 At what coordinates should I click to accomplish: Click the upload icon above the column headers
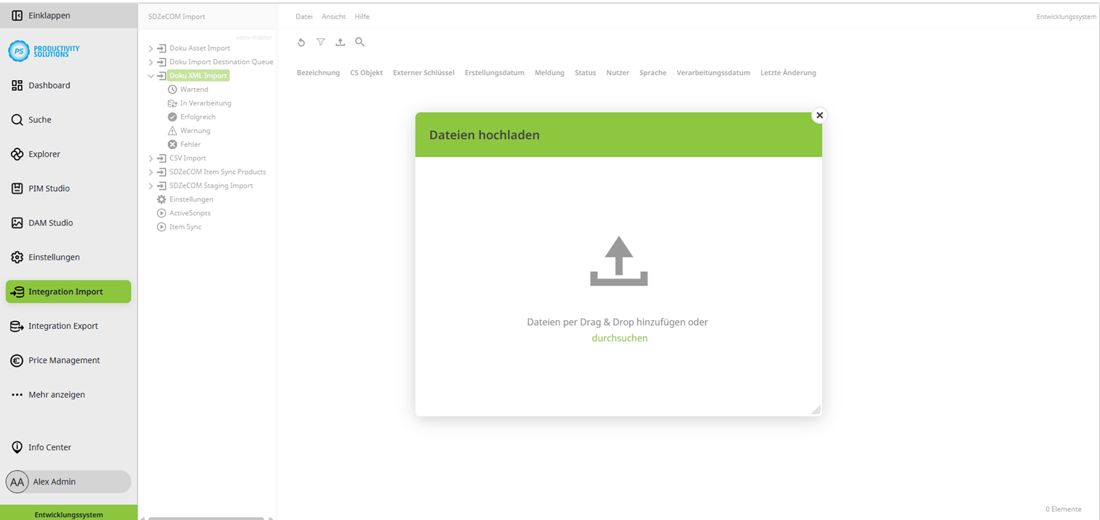(340, 42)
